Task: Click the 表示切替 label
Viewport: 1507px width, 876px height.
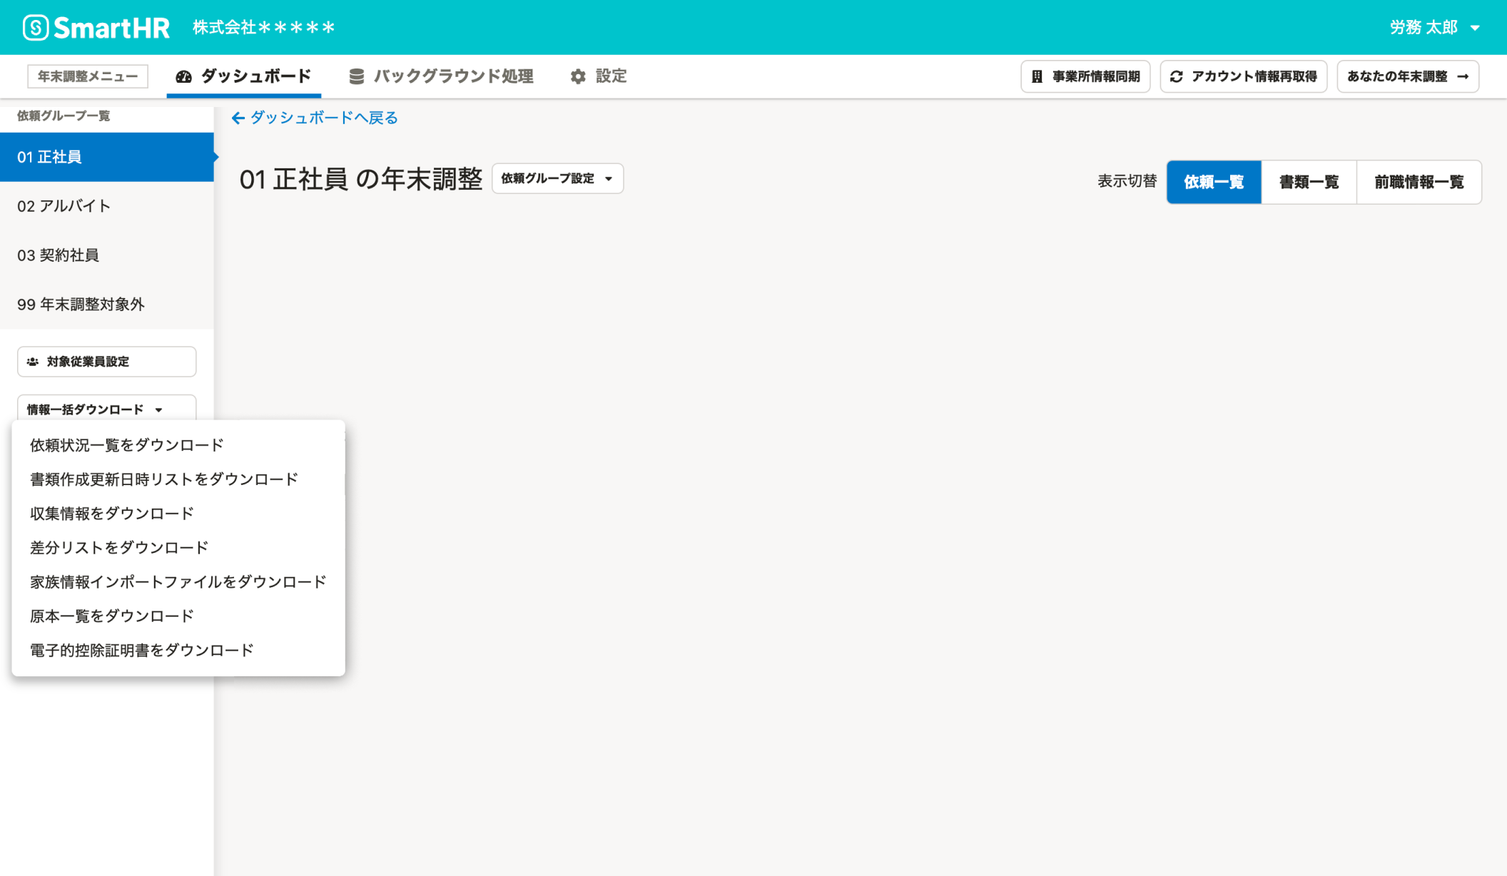Action: [x=1127, y=181]
